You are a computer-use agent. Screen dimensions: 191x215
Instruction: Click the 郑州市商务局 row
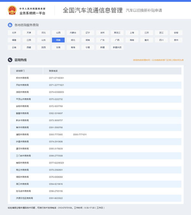pyautogui.click(x=95, y=78)
